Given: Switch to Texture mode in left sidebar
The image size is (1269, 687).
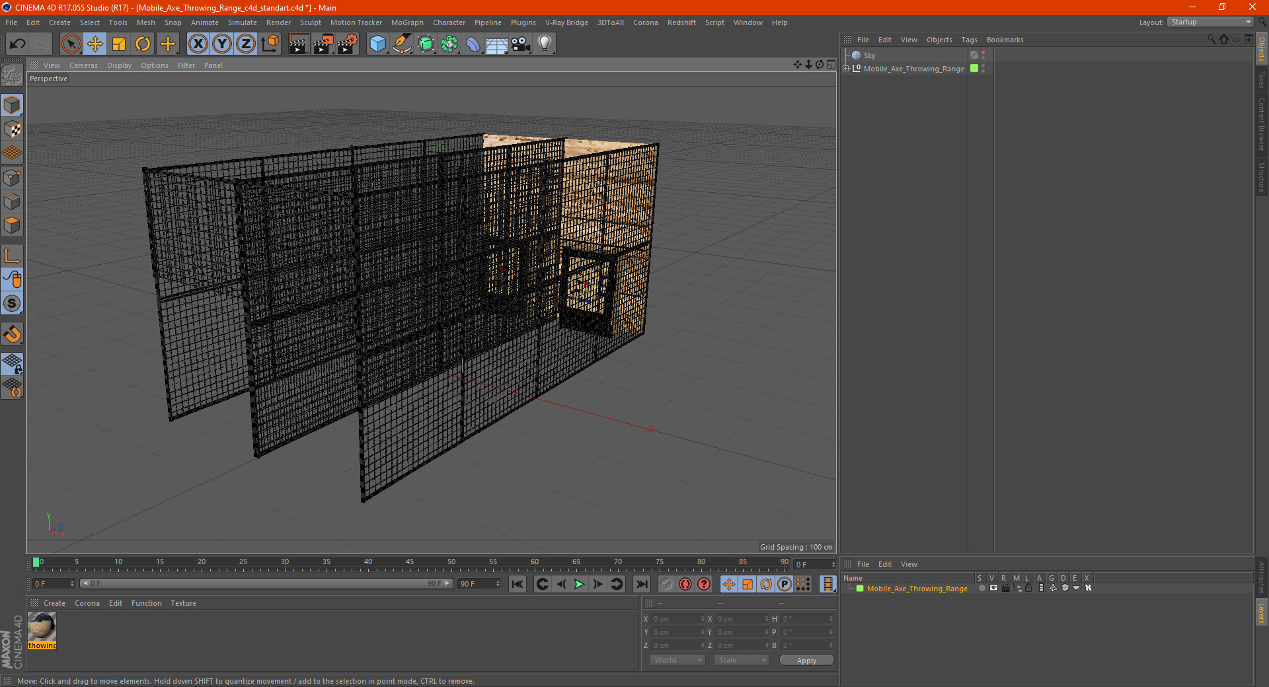Looking at the screenshot, I should (x=12, y=129).
